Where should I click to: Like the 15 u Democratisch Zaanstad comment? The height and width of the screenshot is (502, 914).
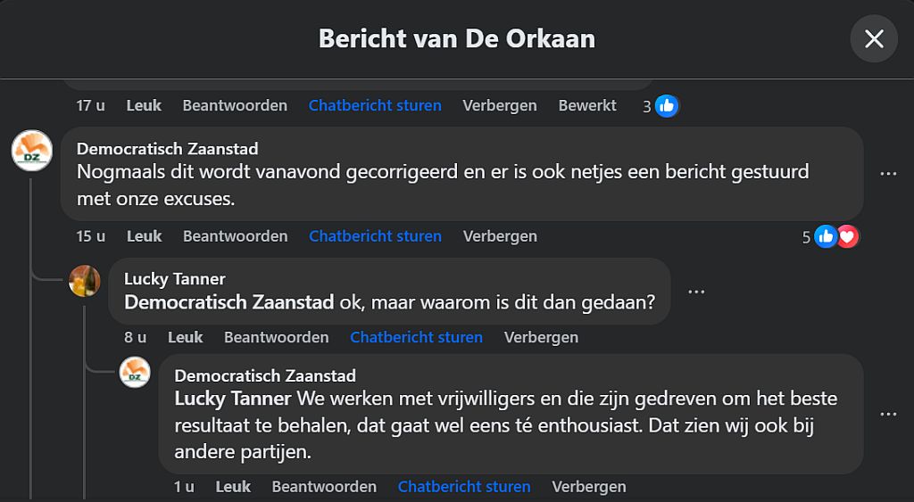144,236
